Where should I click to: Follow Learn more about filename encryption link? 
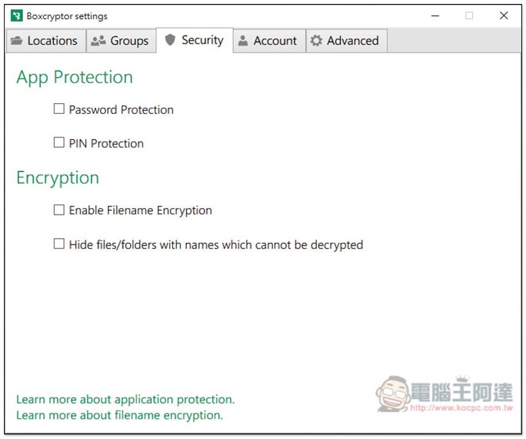tap(120, 415)
